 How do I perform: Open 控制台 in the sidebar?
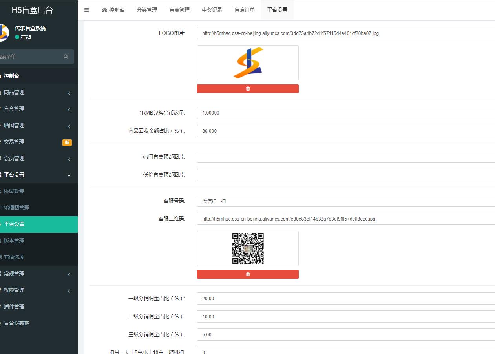pos(39,76)
